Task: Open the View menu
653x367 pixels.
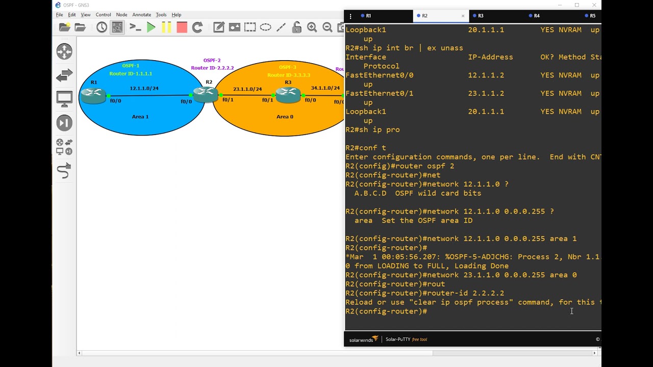Action: (86, 15)
